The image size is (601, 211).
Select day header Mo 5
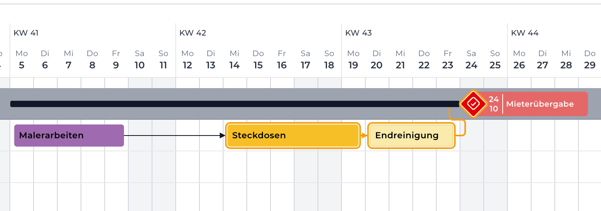pyautogui.click(x=21, y=60)
